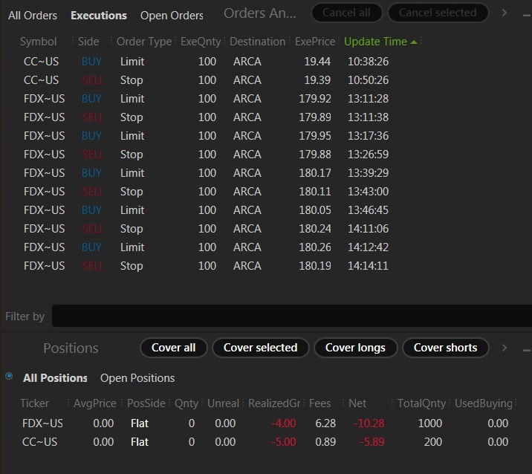Sort executions by Symbol column
The height and width of the screenshot is (474, 532).
click(39, 42)
